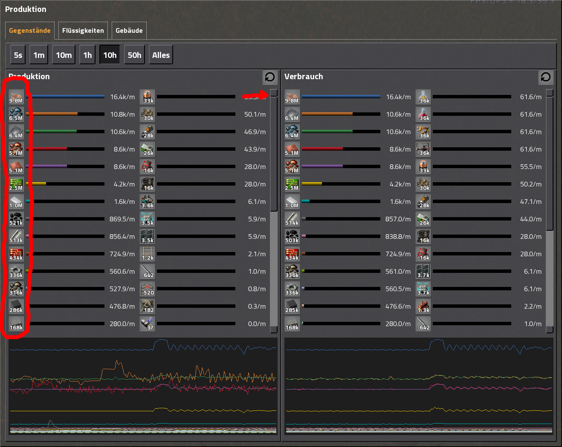Image resolution: width=562 pixels, height=447 pixels.
Task: Click the blue copper cable bar in Produktion
Action: (x=65, y=97)
